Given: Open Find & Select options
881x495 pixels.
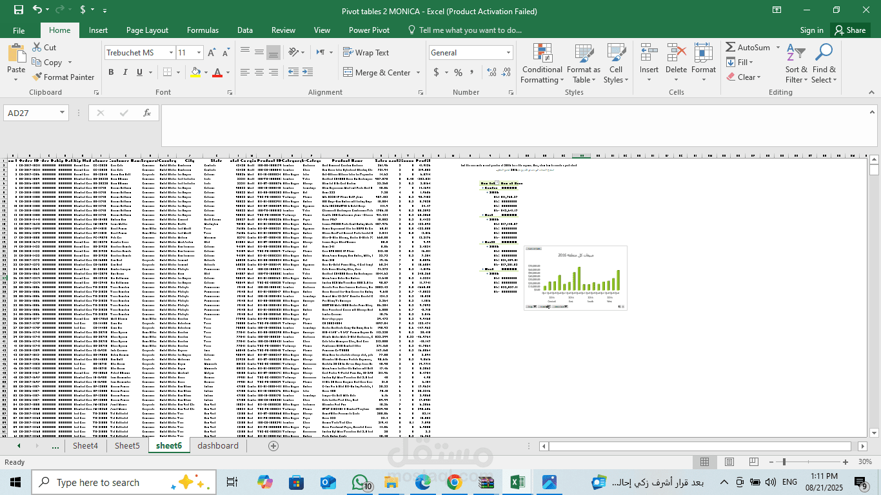Looking at the screenshot, I should [x=824, y=64].
